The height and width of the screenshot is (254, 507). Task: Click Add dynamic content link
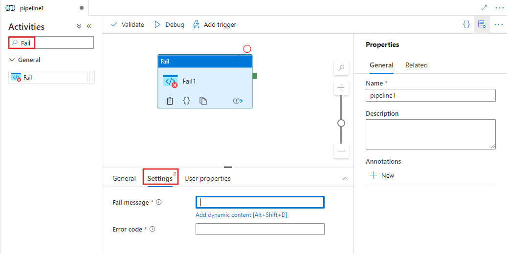[242, 215]
